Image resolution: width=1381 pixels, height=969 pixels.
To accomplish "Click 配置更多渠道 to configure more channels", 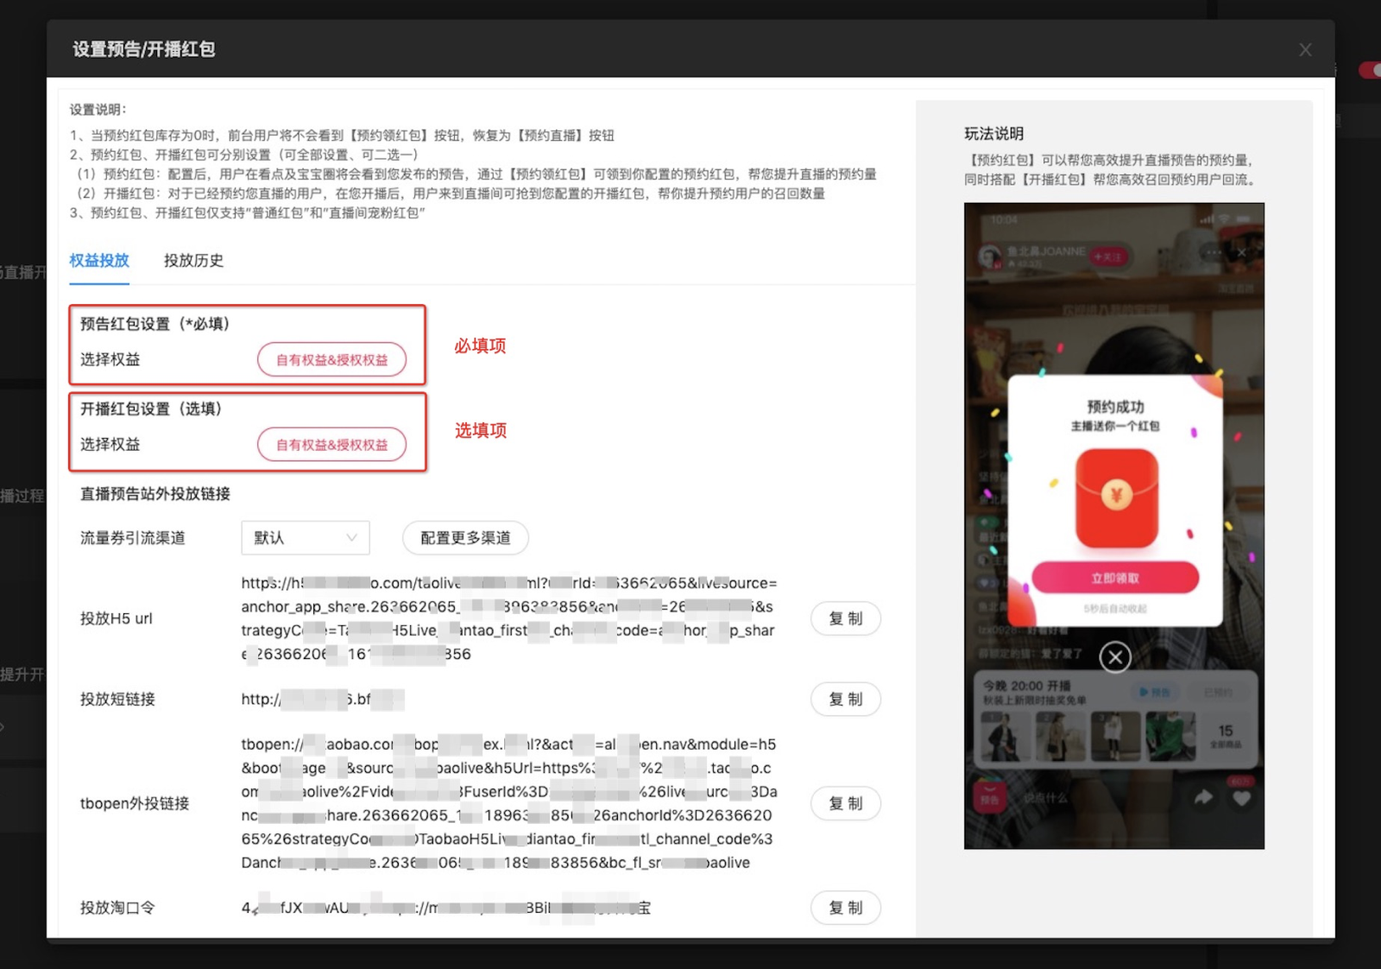I will coord(464,537).
